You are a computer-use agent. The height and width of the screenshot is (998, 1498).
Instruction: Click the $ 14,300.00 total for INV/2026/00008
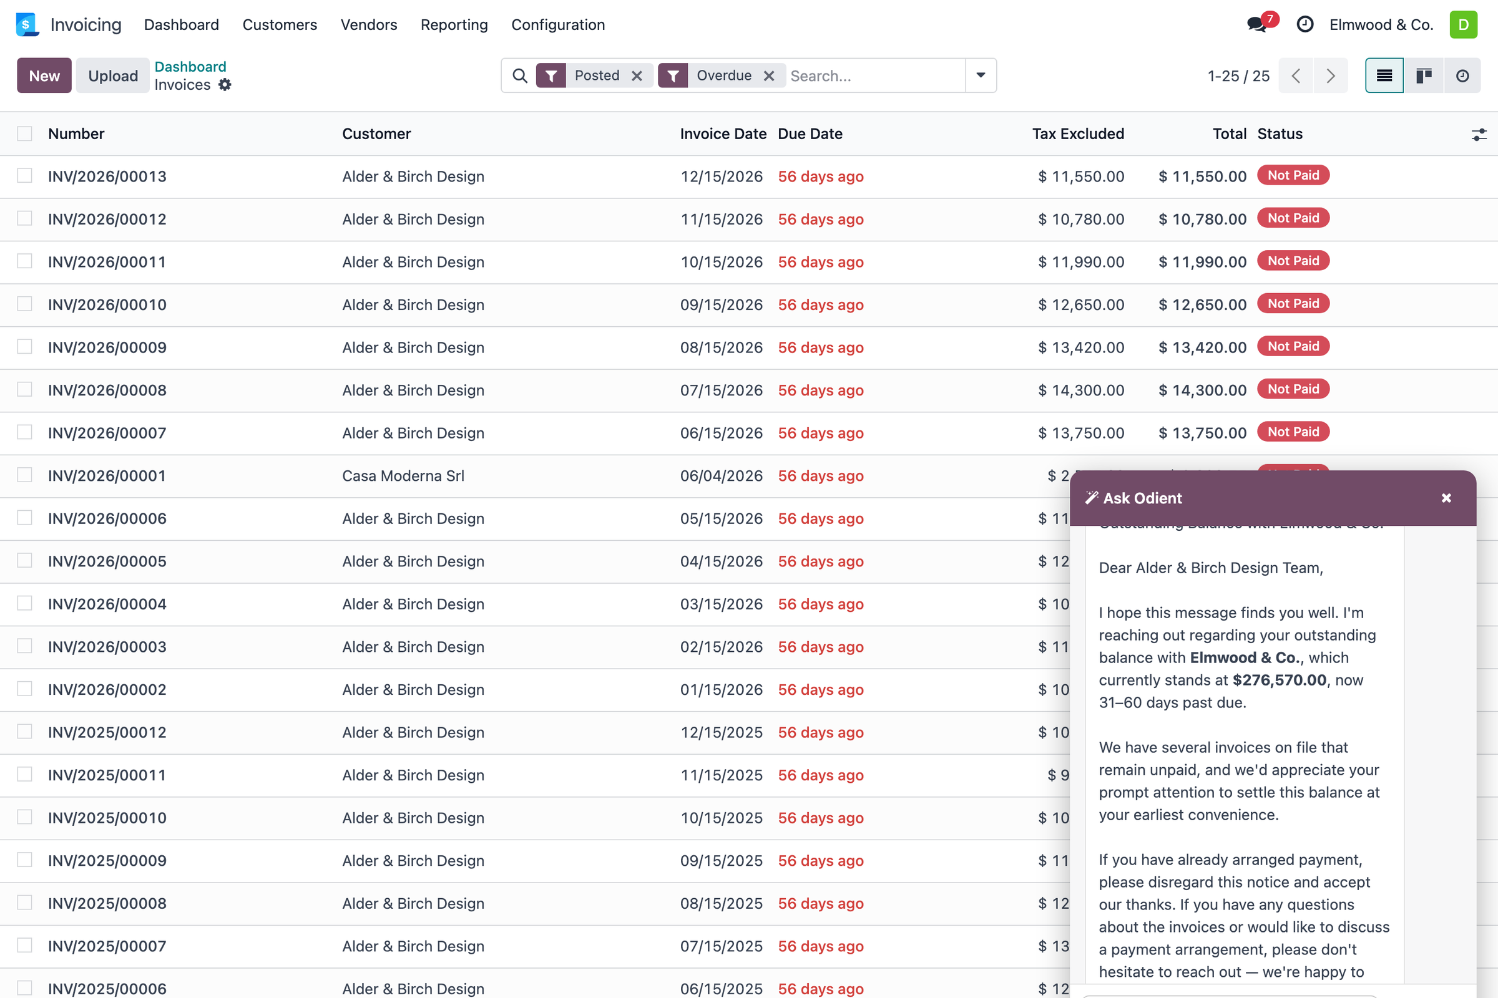point(1202,390)
